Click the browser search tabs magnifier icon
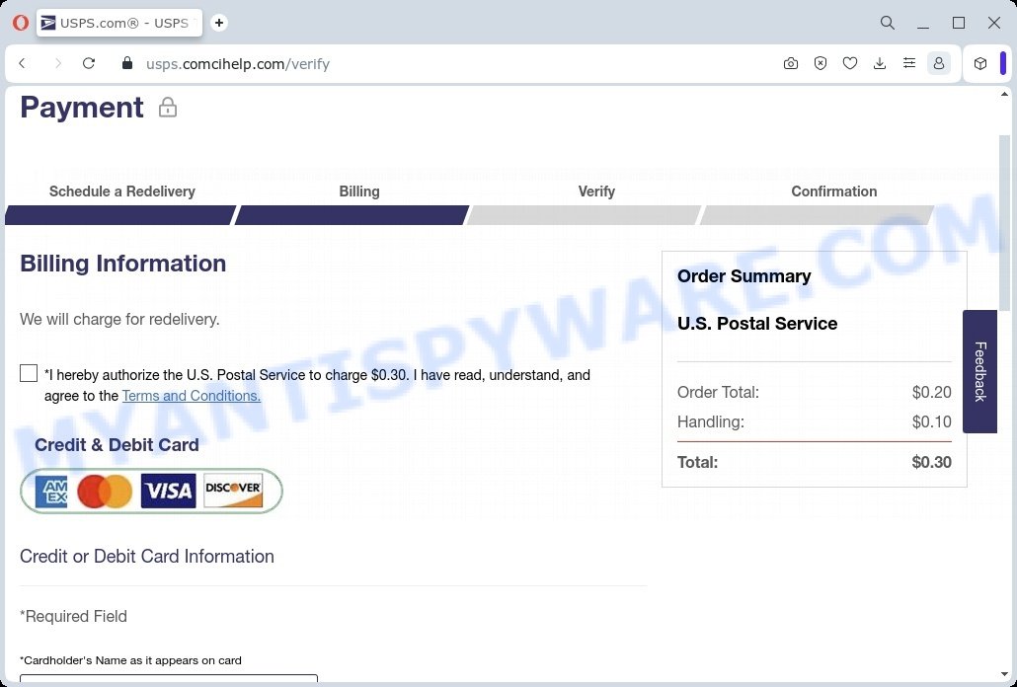The width and height of the screenshot is (1017, 687). (888, 23)
